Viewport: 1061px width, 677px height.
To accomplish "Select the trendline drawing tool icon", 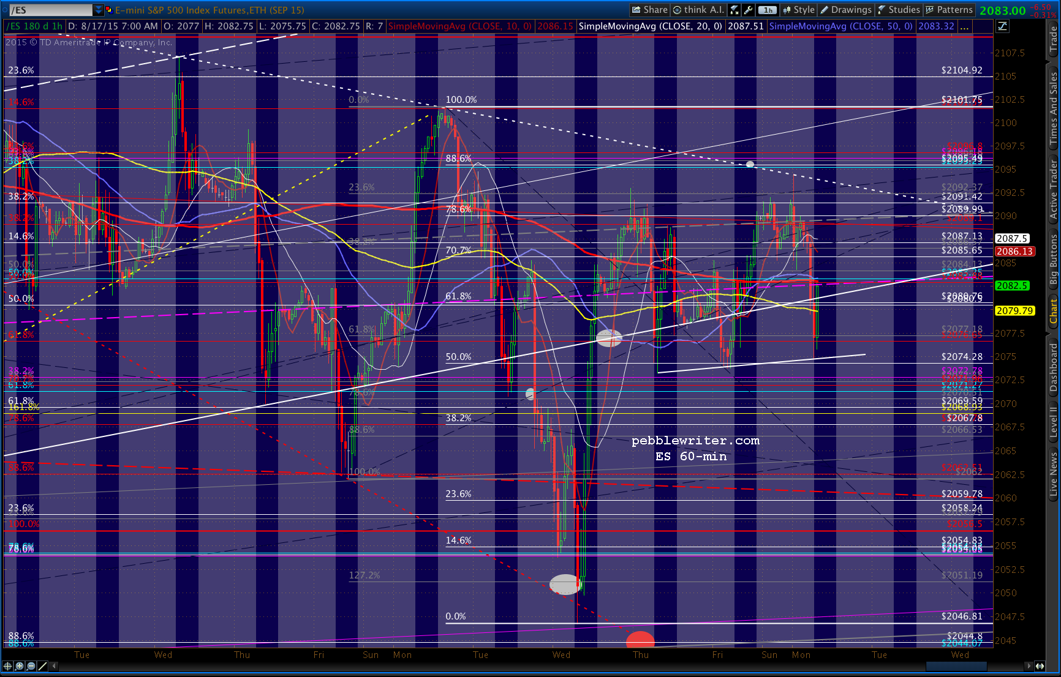I will pos(43,666).
